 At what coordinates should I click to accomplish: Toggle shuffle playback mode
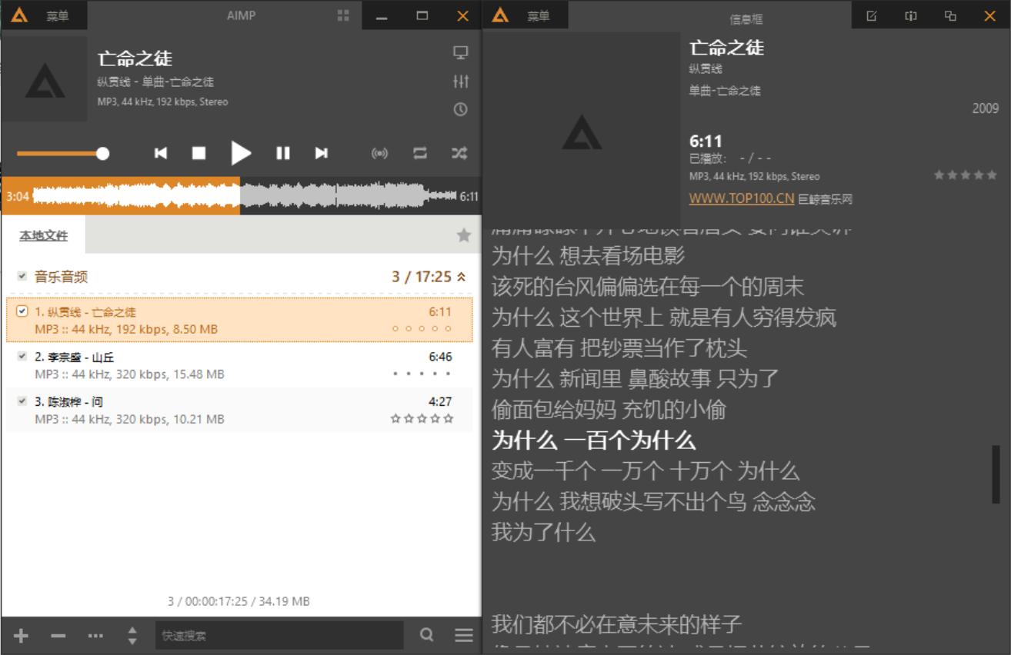(458, 153)
